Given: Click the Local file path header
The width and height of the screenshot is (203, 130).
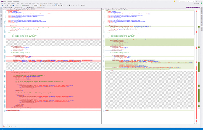Looking at the screenshot, I should [x=115, y=9].
